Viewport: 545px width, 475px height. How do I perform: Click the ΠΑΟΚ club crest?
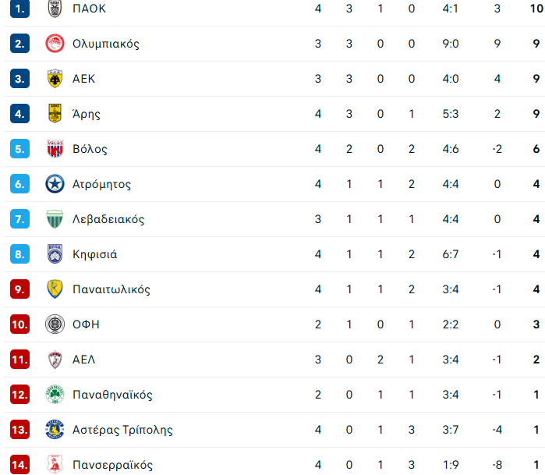[55, 9]
